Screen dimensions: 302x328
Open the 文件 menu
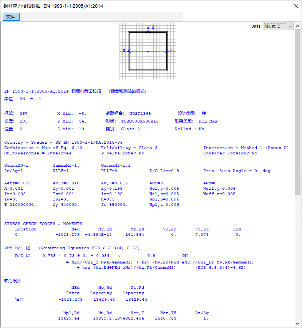[x=11, y=17]
